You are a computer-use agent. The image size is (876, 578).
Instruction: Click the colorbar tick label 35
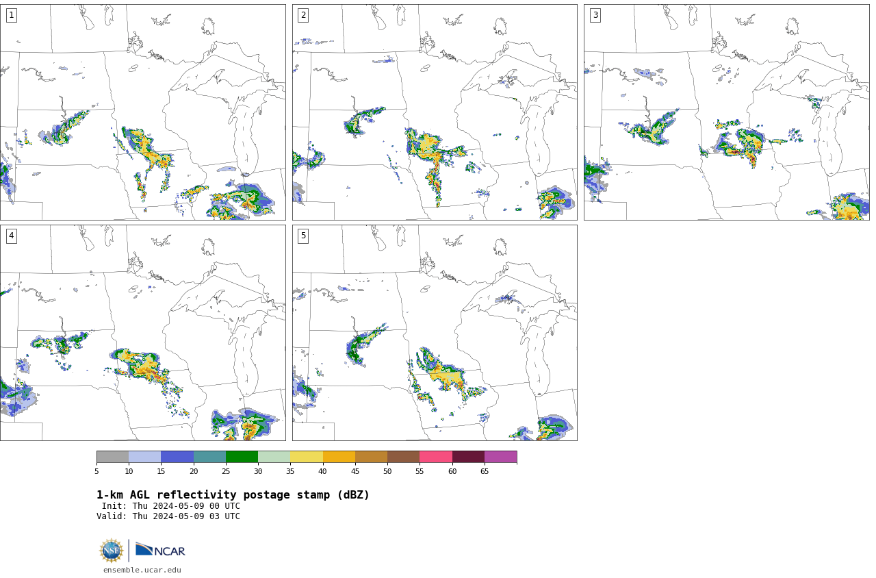point(290,471)
